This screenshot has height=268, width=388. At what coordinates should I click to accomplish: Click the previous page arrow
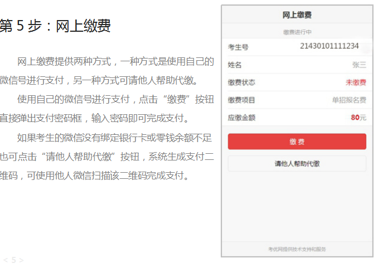(5, 260)
